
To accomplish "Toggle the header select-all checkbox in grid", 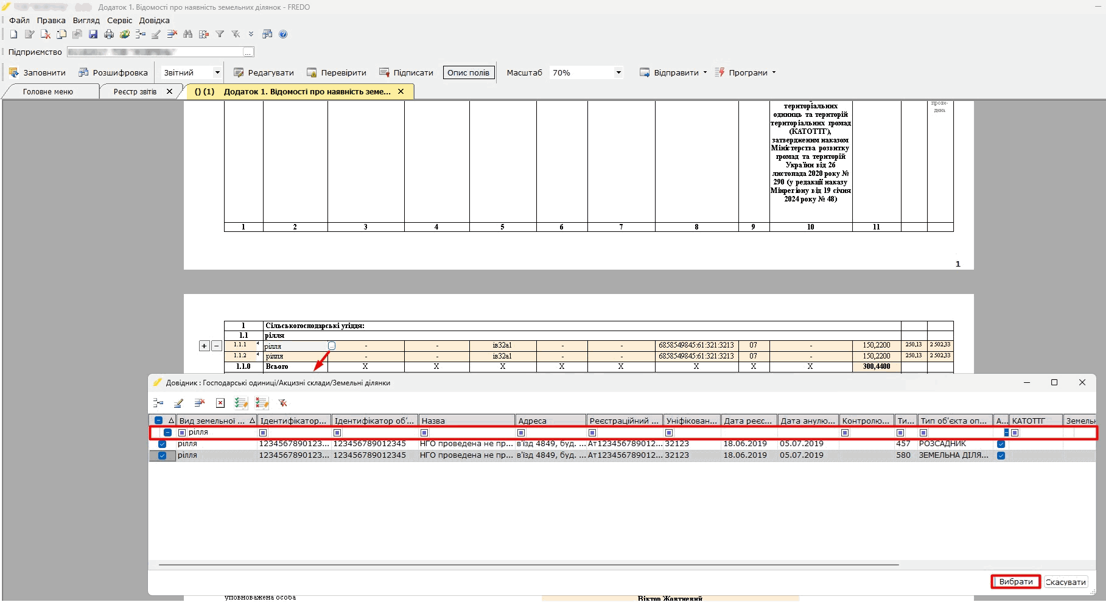I will tap(159, 421).
